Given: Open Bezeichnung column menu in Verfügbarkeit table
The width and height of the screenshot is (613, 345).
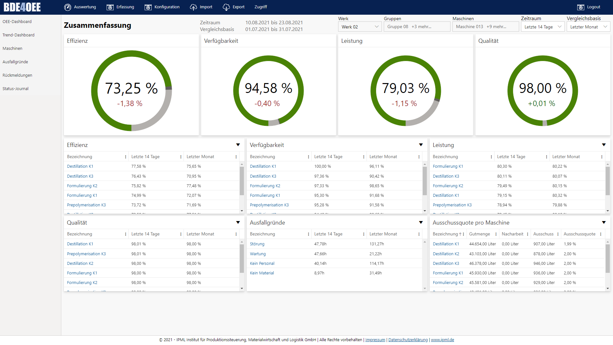Looking at the screenshot, I should pyautogui.click(x=308, y=157).
